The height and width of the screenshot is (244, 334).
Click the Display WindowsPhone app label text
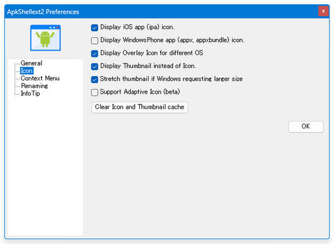[173, 40]
